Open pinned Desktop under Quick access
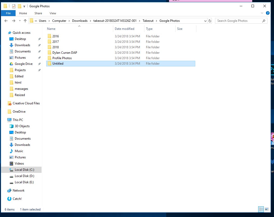 [x=20, y=39]
